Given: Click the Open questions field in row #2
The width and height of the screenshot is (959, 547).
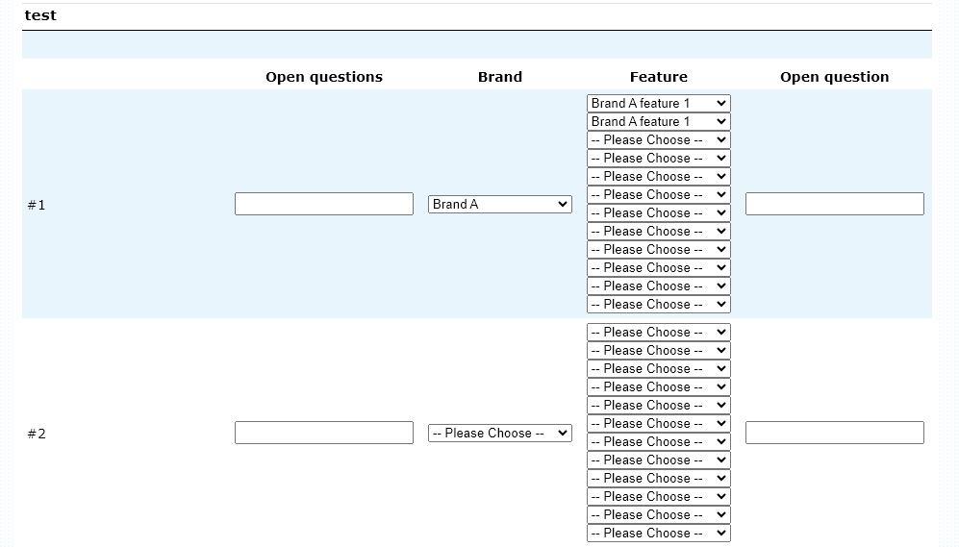Looking at the screenshot, I should click(323, 433).
